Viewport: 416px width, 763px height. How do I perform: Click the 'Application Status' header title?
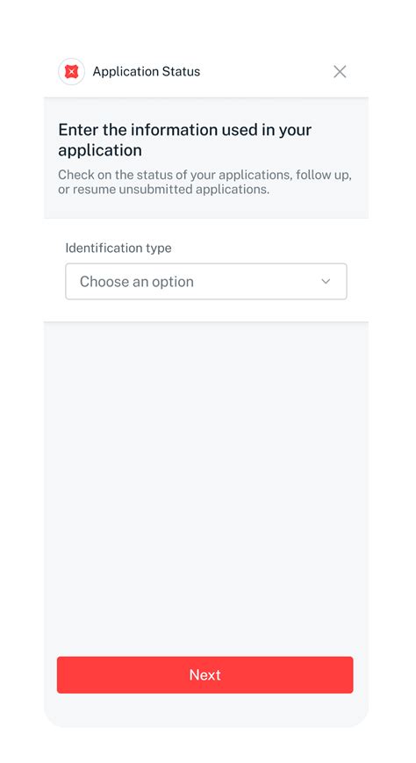click(147, 71)
